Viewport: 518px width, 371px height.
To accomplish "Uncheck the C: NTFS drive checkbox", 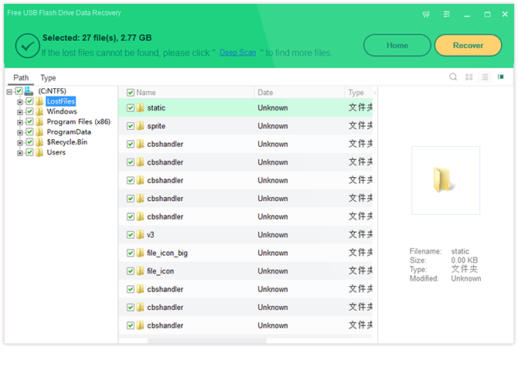I will (19, 91).
